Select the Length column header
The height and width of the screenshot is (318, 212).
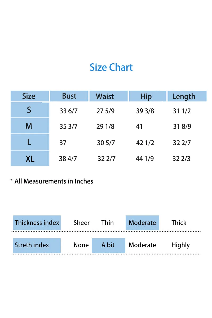click(x=187, y=96)
